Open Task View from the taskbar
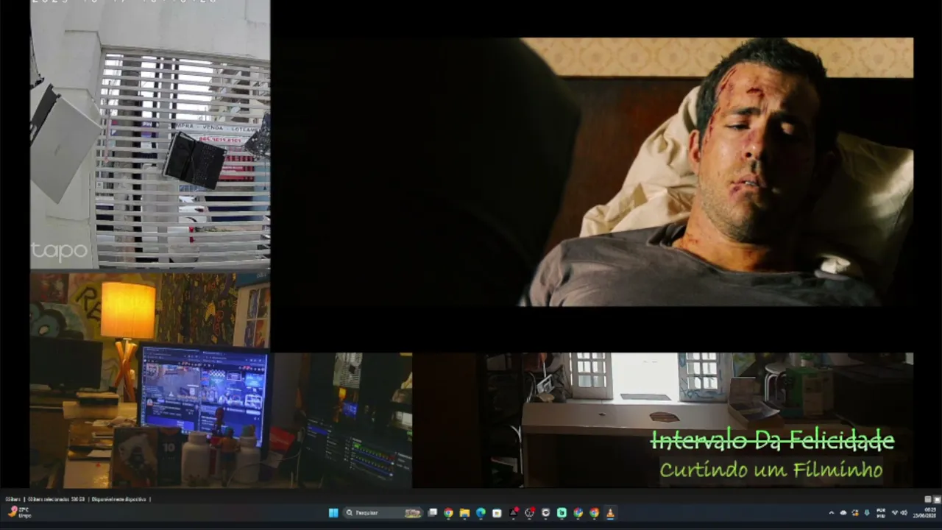Screen dimensions: 942x530 click(x=433, y=512)
